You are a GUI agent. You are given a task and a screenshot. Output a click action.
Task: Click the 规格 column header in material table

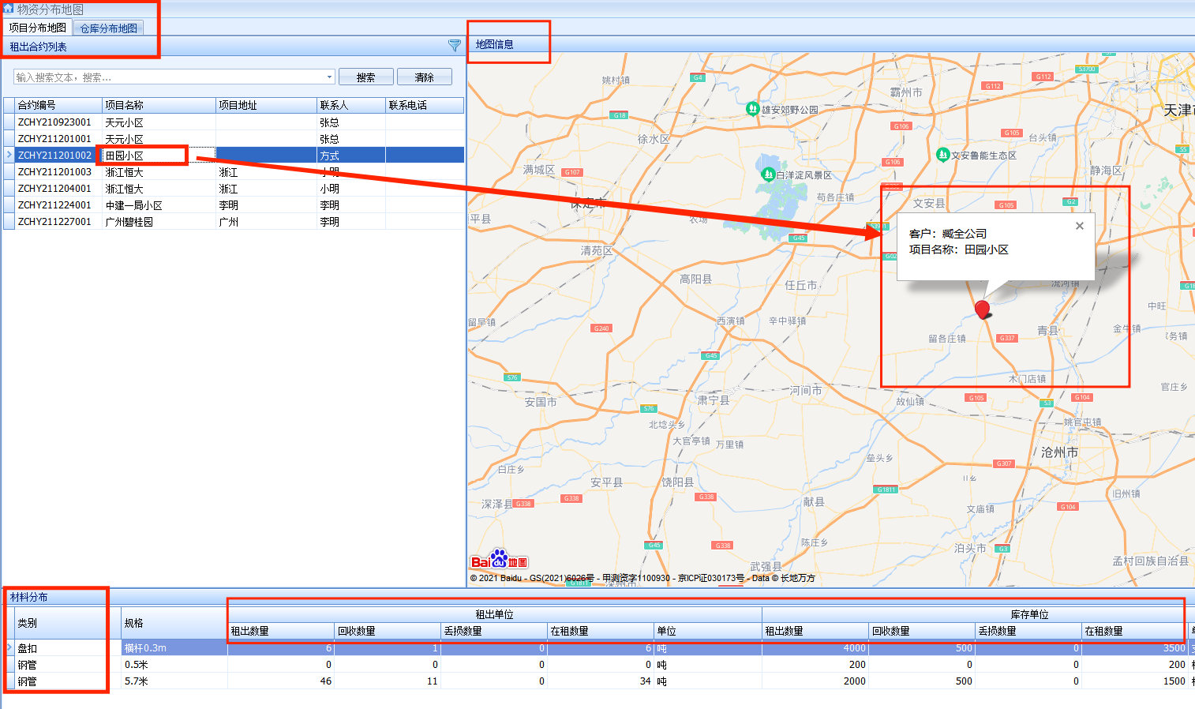pyautogui.click(x=174, y=623)
